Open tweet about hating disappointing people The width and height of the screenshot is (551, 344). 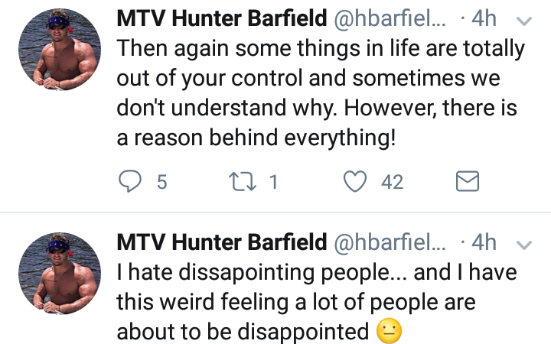pyautogui.click(x=317, y=302)
